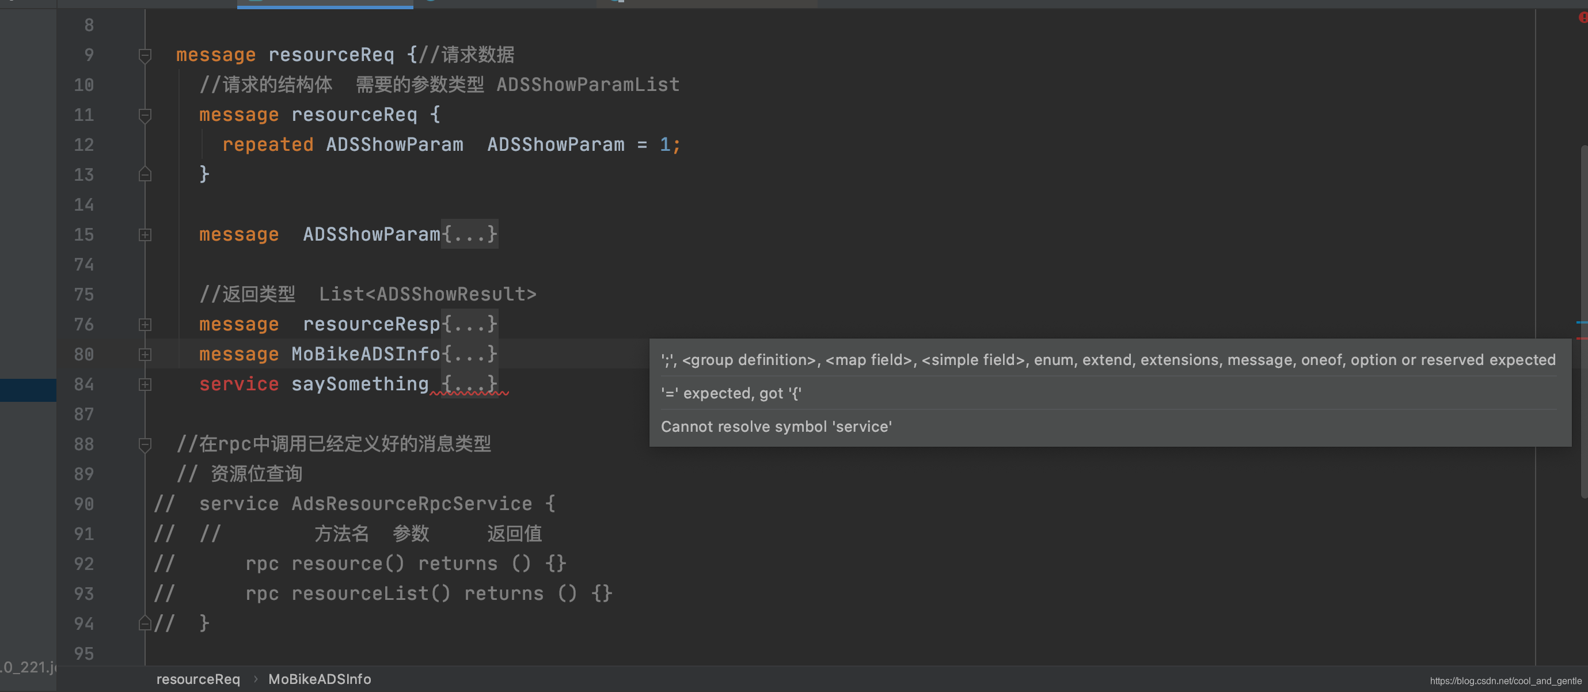The width and height of the screenshot is (1588, 692).
Task: Click the fold end marker on line 94
Action: click(x=145, y=623)
